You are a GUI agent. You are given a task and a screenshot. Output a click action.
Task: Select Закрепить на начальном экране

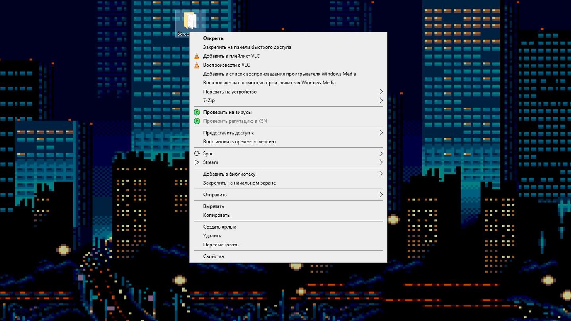288,183
